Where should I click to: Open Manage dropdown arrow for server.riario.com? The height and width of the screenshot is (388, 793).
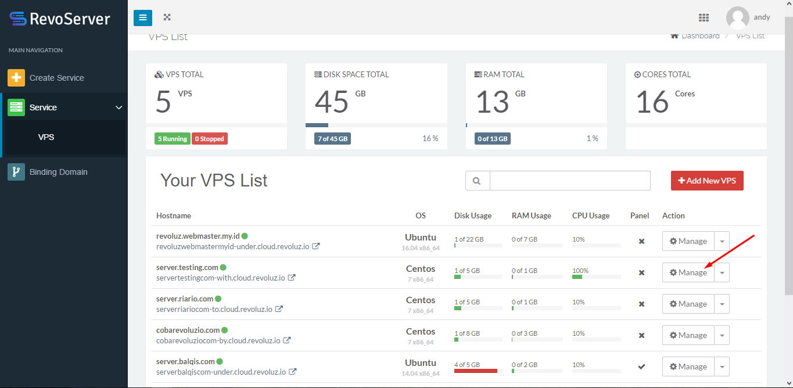click(722, 304)
